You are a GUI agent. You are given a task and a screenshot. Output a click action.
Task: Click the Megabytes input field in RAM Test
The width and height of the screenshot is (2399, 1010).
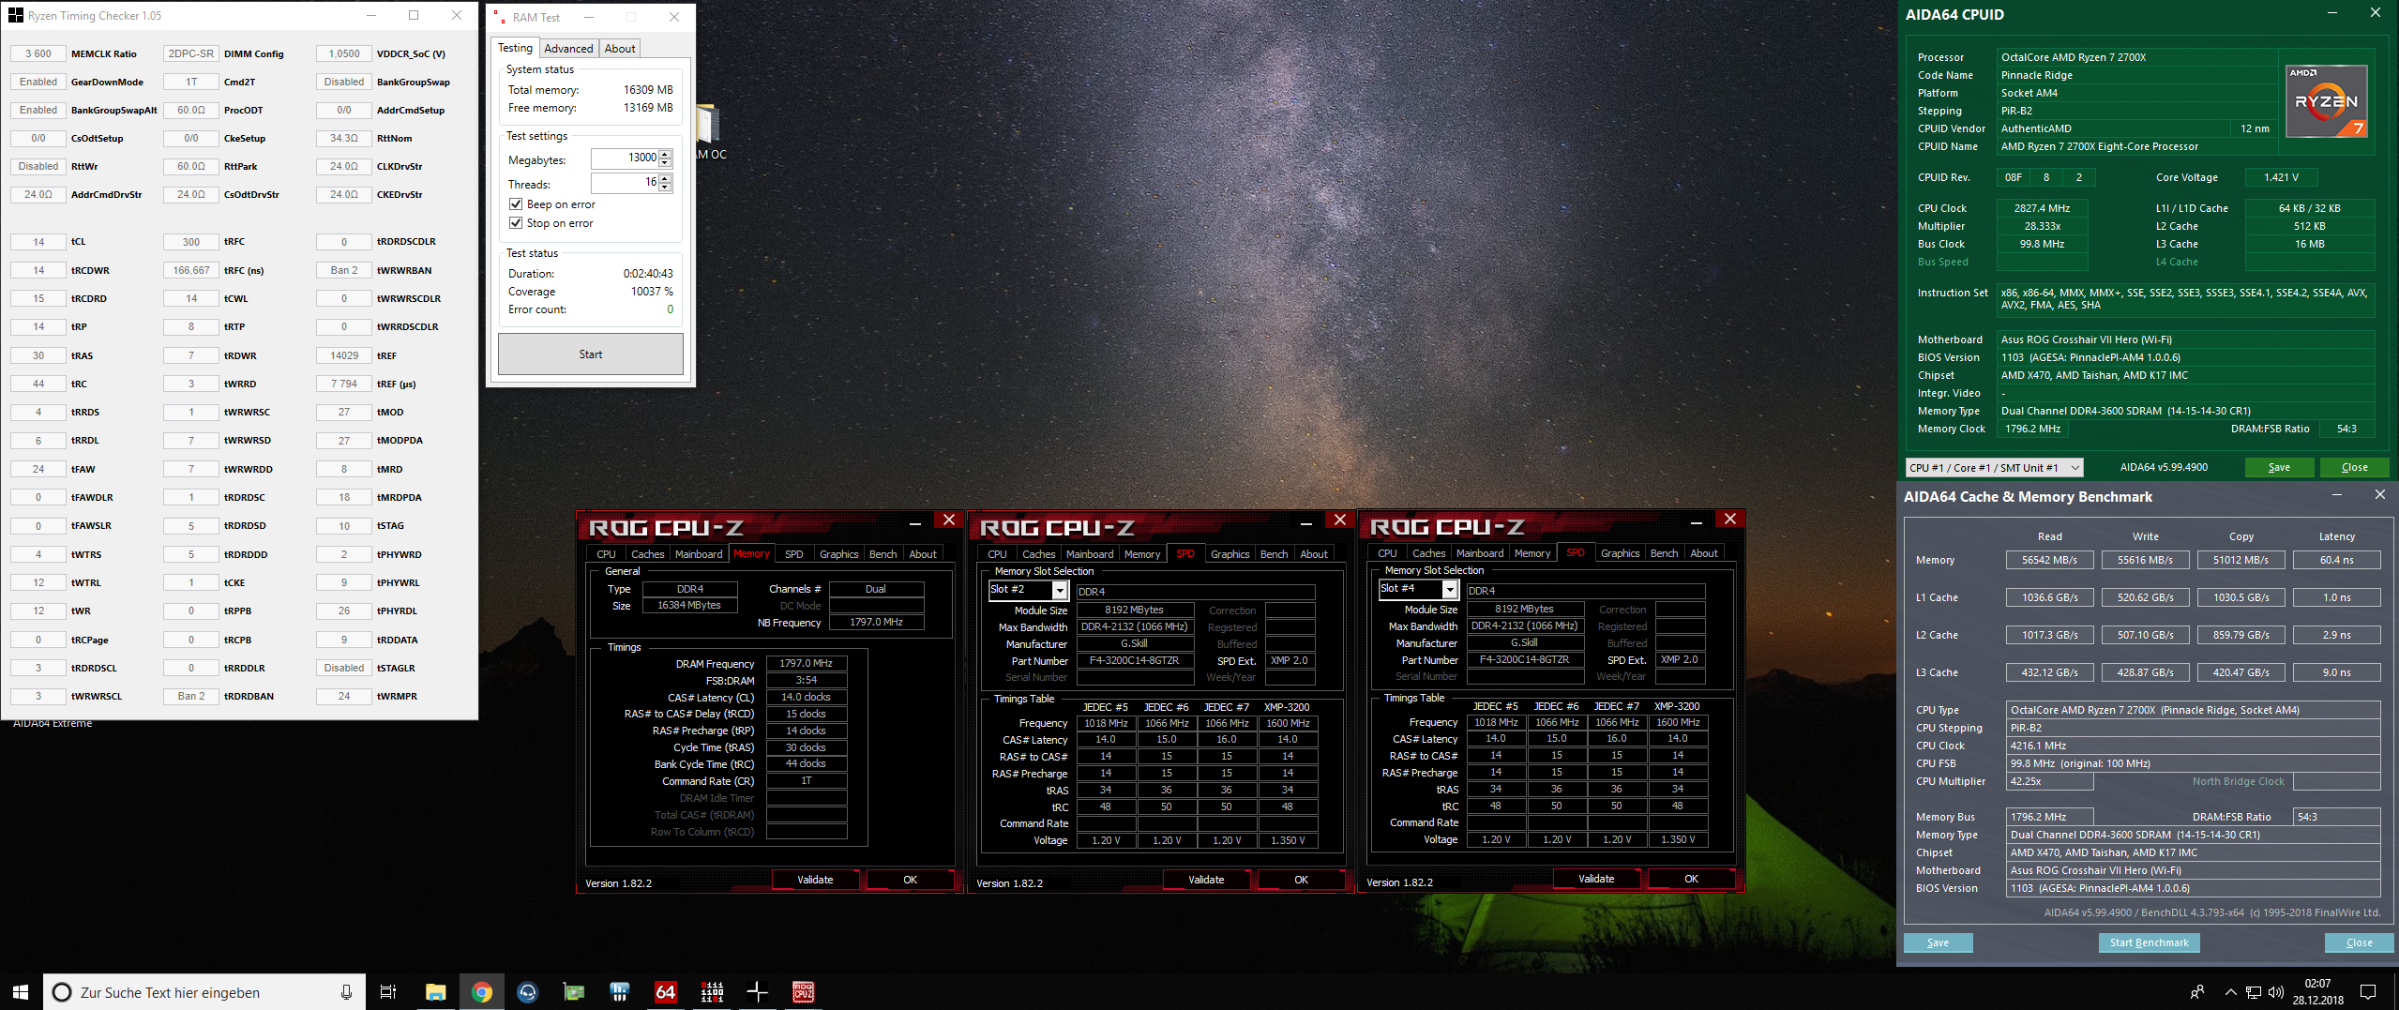625,158
